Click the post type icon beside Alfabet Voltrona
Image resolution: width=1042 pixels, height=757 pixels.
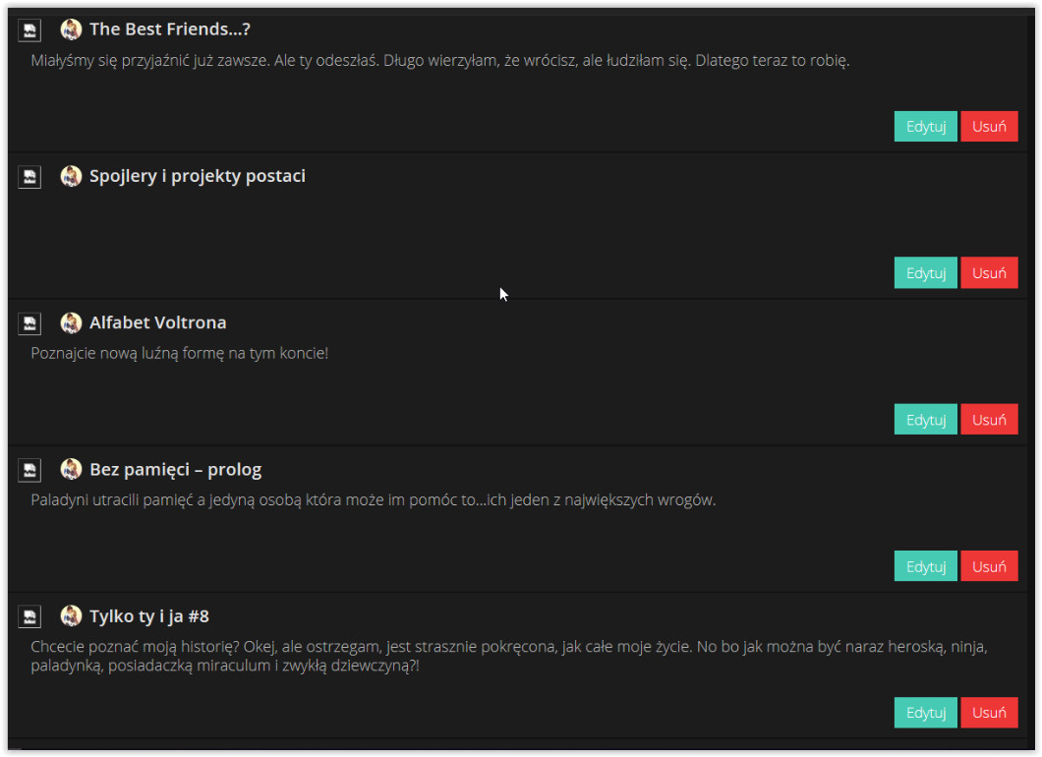[29, 323]
